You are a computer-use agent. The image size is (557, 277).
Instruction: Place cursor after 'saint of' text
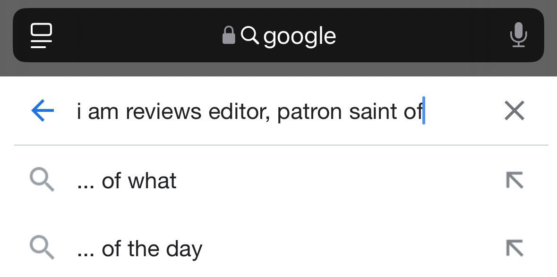click(423, 112)
